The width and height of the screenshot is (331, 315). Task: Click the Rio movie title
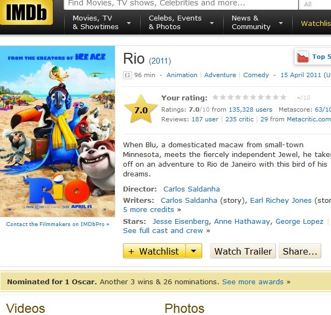(134, 58)
